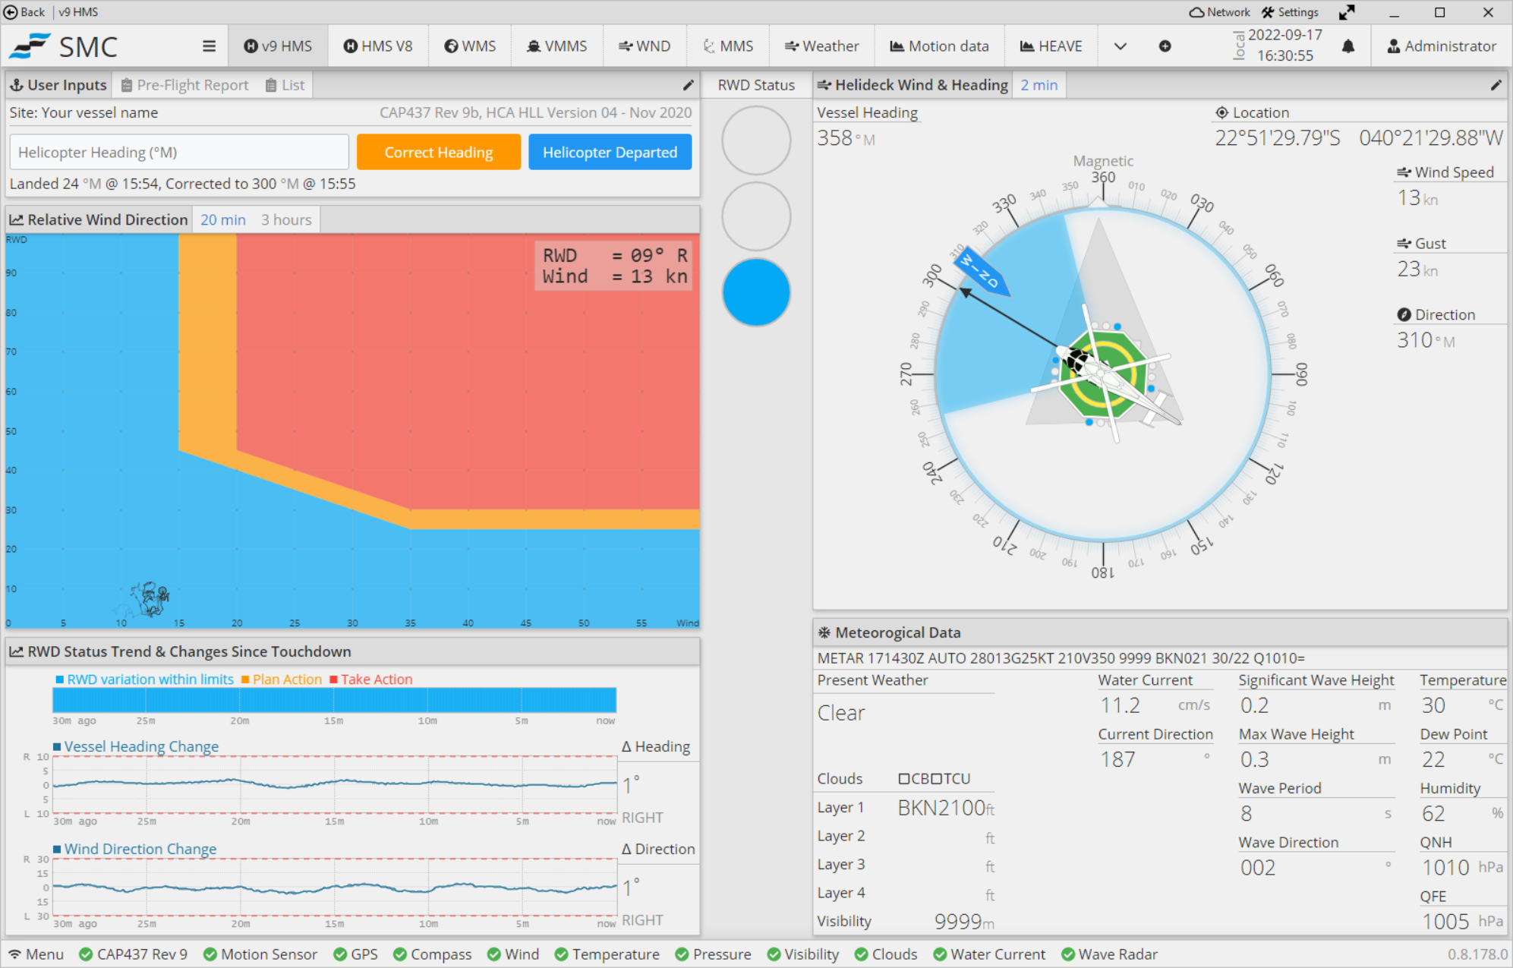This screenshot has height=968, width=1513.
Task: Open the Menu button in status bar
Action: [x=36, y=954]
